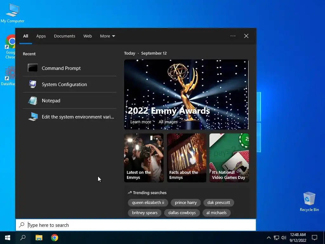Show hidden system tray icons
This screenshot has height=244, width=325.
[x=269, y=238]
